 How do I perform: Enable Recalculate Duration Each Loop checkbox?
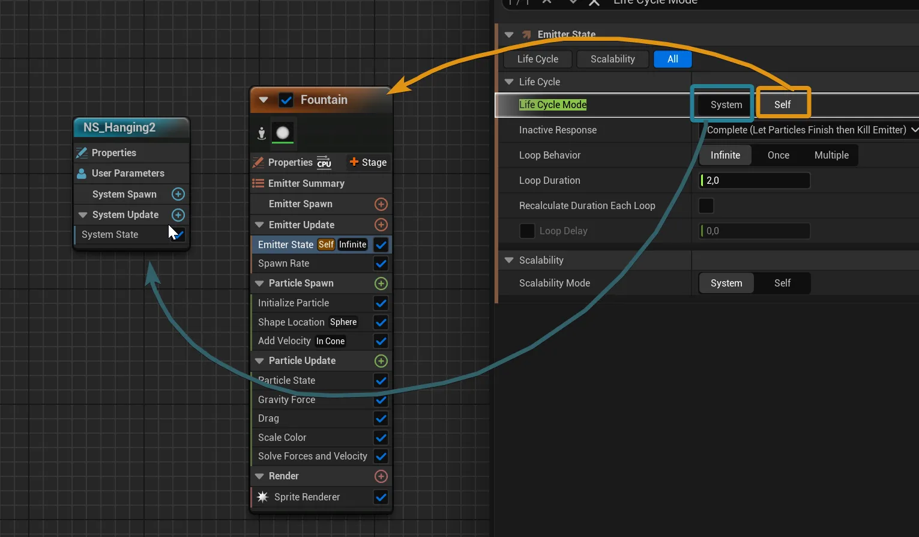[x=706, y=205]
